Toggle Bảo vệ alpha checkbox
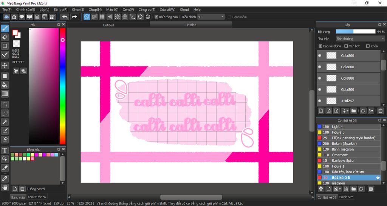Screen dimensions: 387x206 320,46
